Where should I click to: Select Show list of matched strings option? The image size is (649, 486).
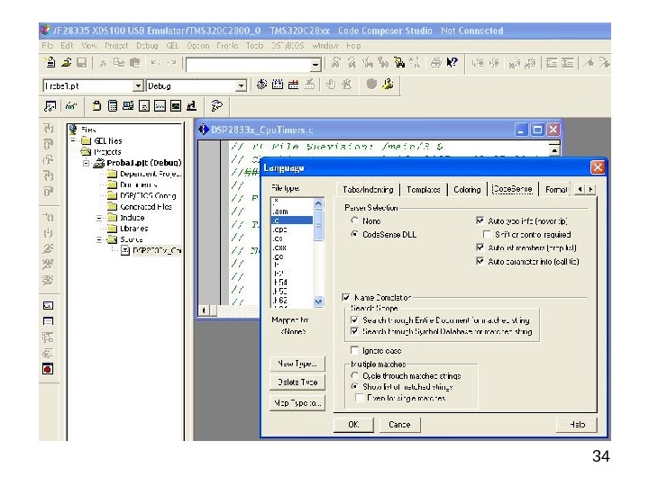click(x=354, y=387)
